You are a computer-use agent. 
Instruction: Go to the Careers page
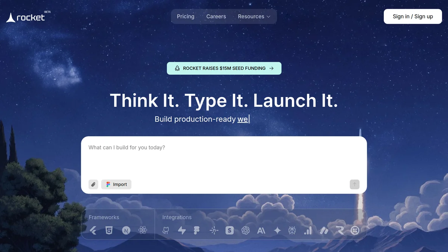click(x=216, y=16)
